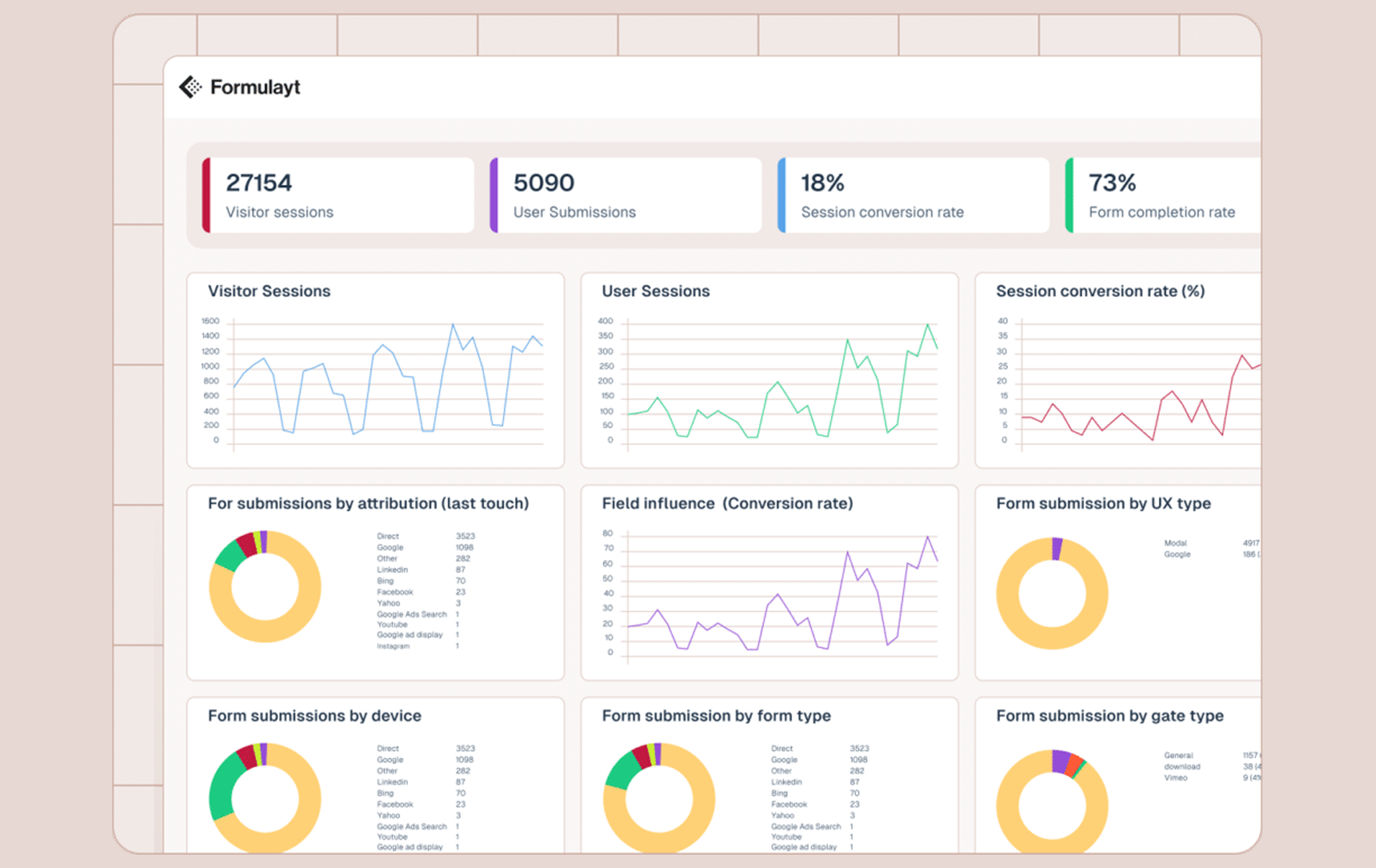Click the Formulayt diamond logo icon
The height and width of the screenshot is (868, 1376).
pos(190,87)
